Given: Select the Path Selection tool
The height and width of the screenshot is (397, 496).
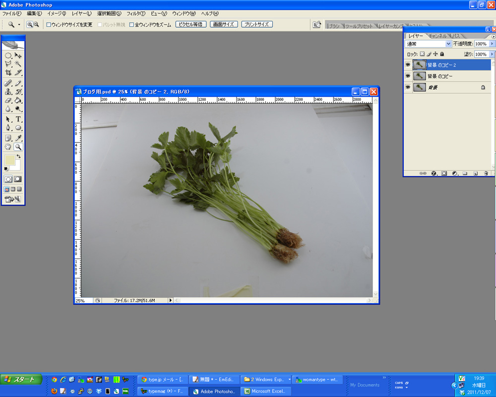Looking at the screenshot, I should [8, 120].
